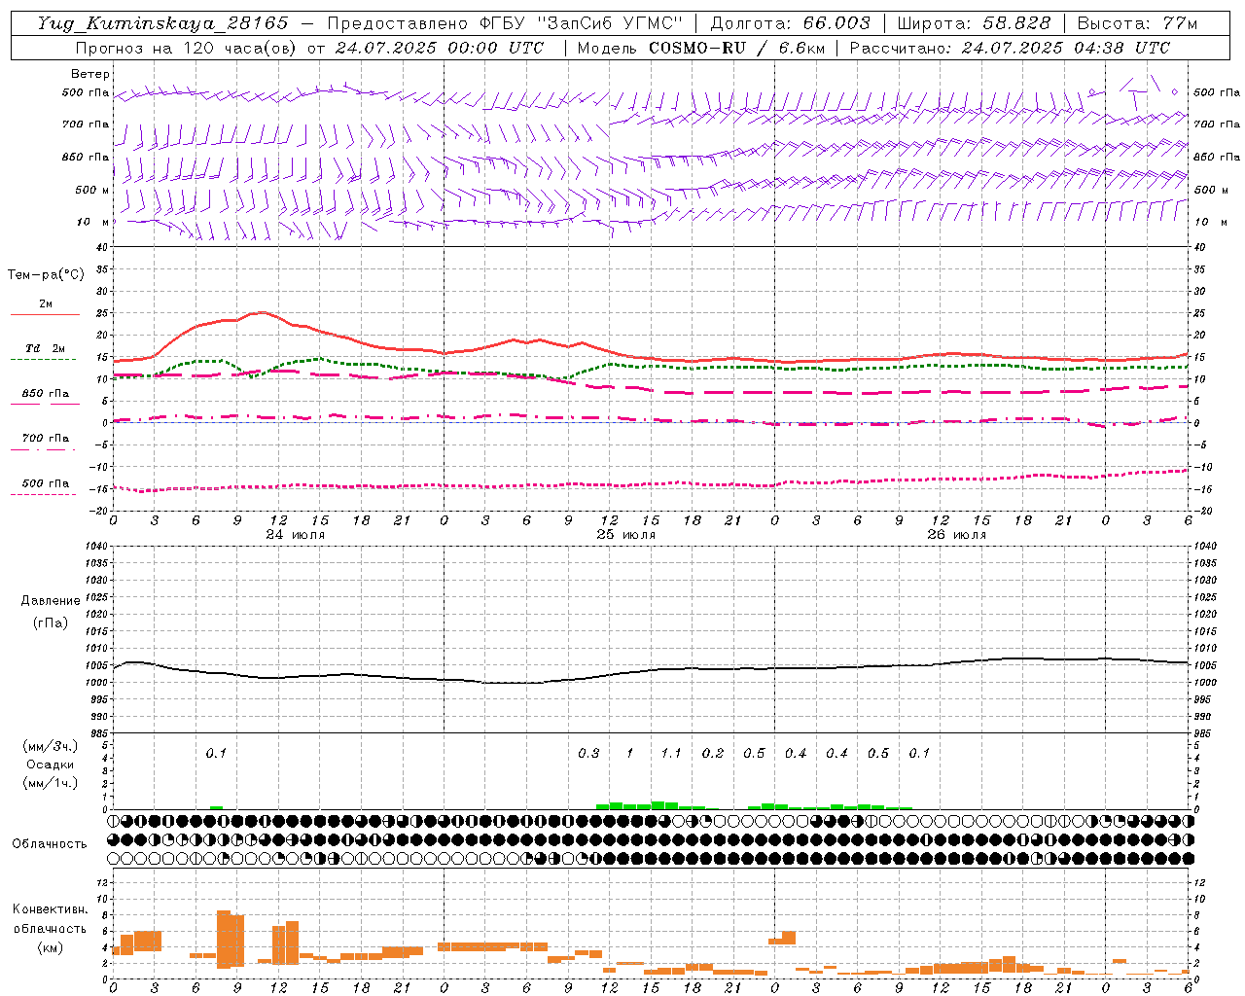This screenshot has width=1245, height=996.
Task: Click the '1.1' precipitation amount value
Action: tap(671, 754)
